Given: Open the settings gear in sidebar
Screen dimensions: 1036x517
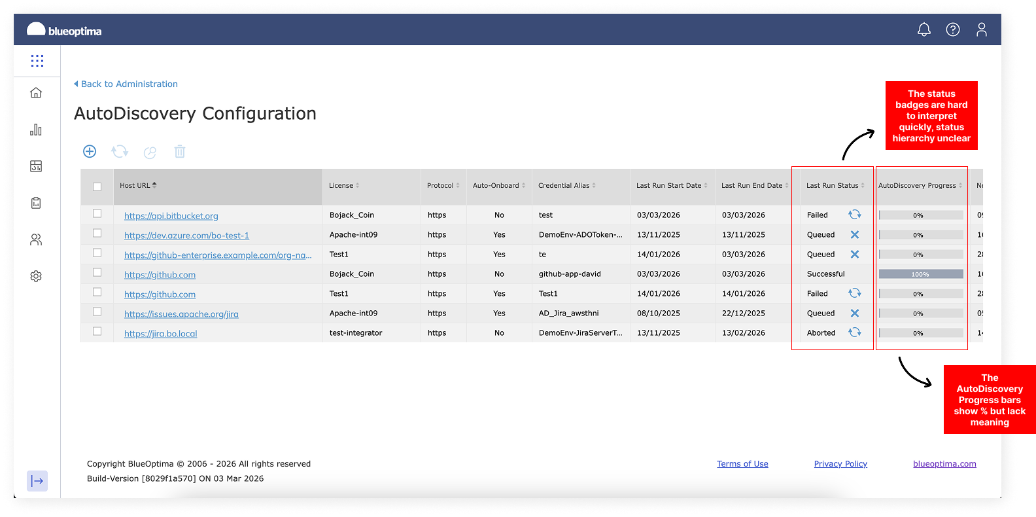Looking at the screenshot, I should (36, 276).
